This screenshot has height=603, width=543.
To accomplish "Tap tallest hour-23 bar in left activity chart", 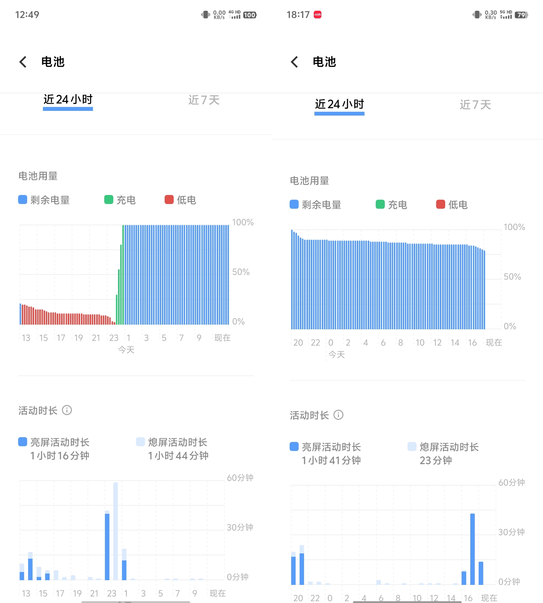I will [x=116, y=531].
